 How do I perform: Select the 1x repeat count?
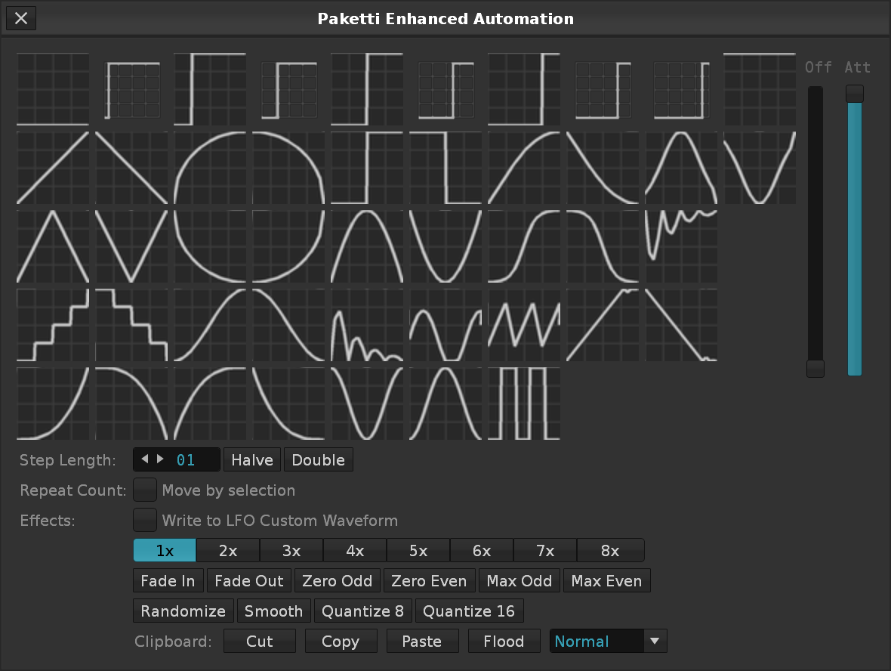coord(165,550)
